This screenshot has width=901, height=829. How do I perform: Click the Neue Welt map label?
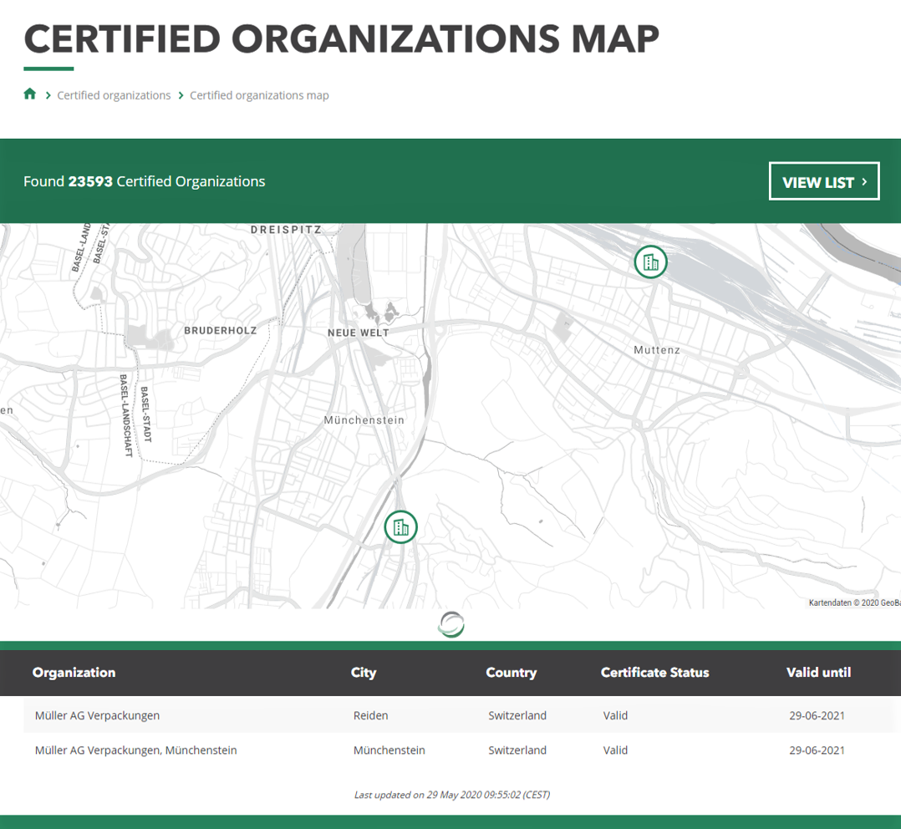(x=359, y=333)
